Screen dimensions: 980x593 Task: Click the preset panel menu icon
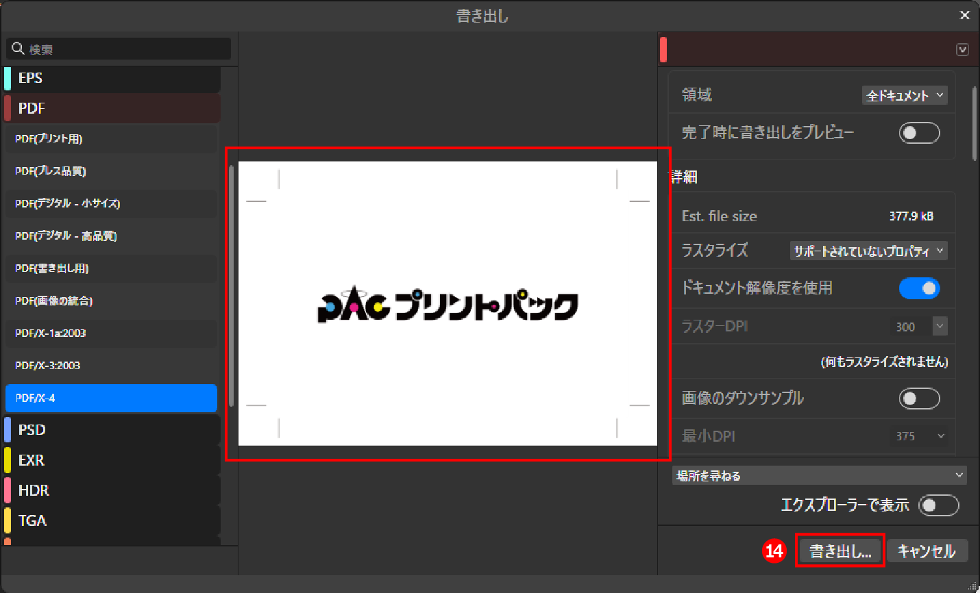962,50
